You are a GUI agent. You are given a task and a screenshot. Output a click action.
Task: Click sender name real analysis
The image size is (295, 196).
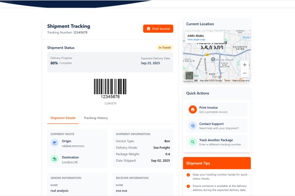[59, 191]
